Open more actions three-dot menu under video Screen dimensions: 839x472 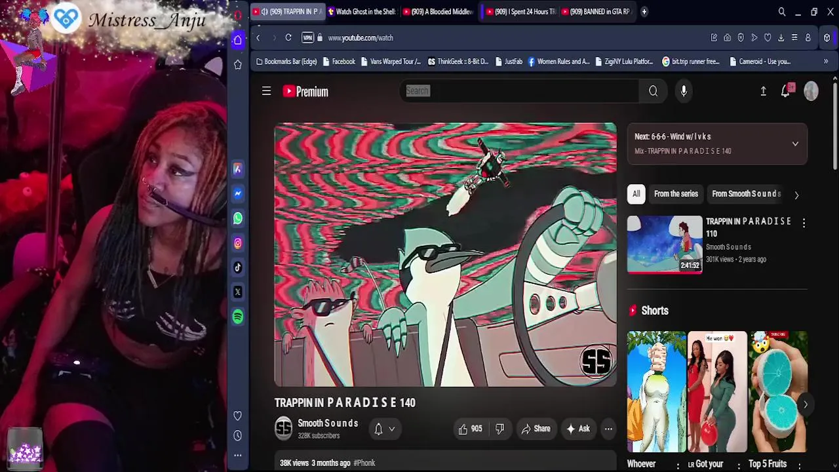coord(608,429)
